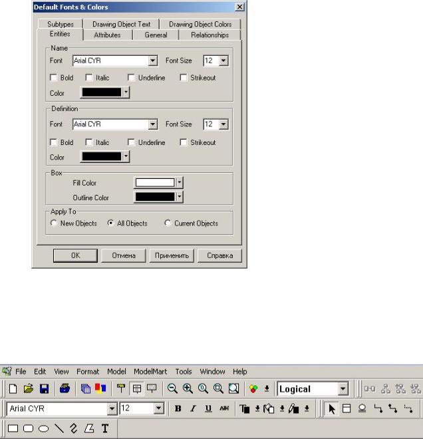
Task: Open the Subtypes tab
Action: click(60, 25)
